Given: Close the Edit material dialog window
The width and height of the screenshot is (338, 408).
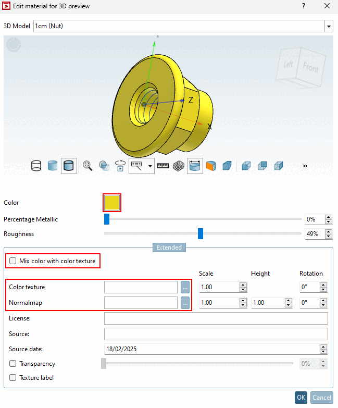Looking at the screenshot, I should pos(327,6).
